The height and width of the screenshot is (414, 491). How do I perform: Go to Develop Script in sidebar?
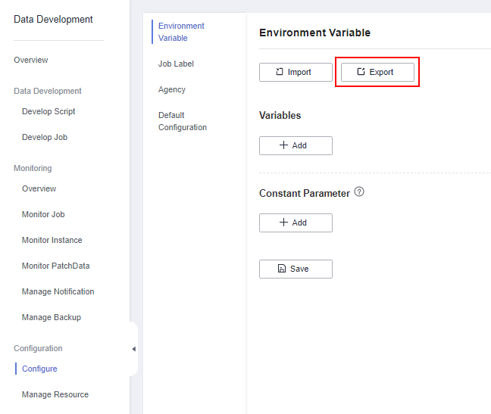pos(48,111)
